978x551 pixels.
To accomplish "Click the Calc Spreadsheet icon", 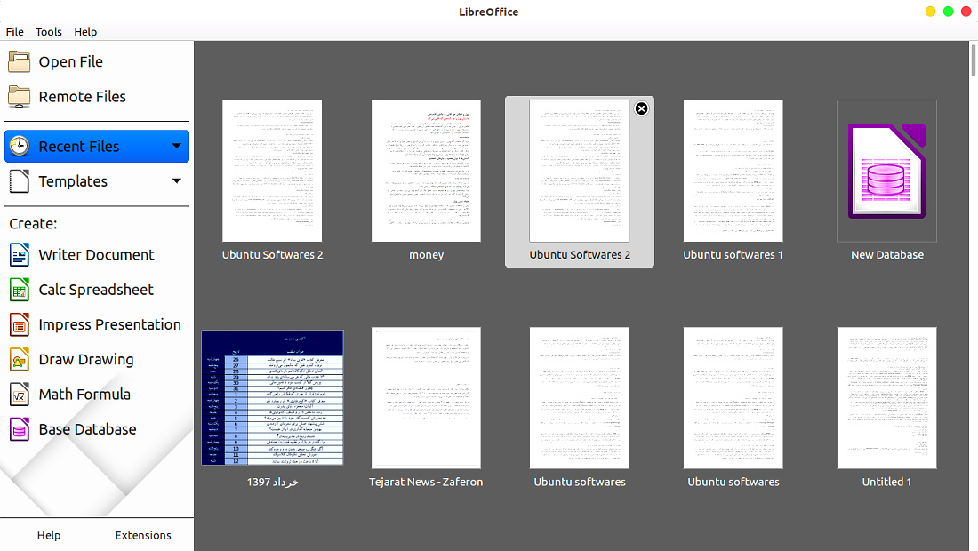I will [x=20, y=290].
